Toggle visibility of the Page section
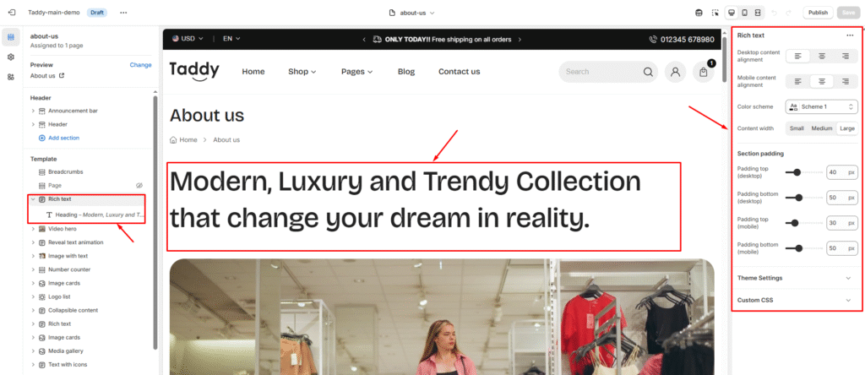This screenshot has width=865, height=375. pyautogui.click(x=139, y=185)
